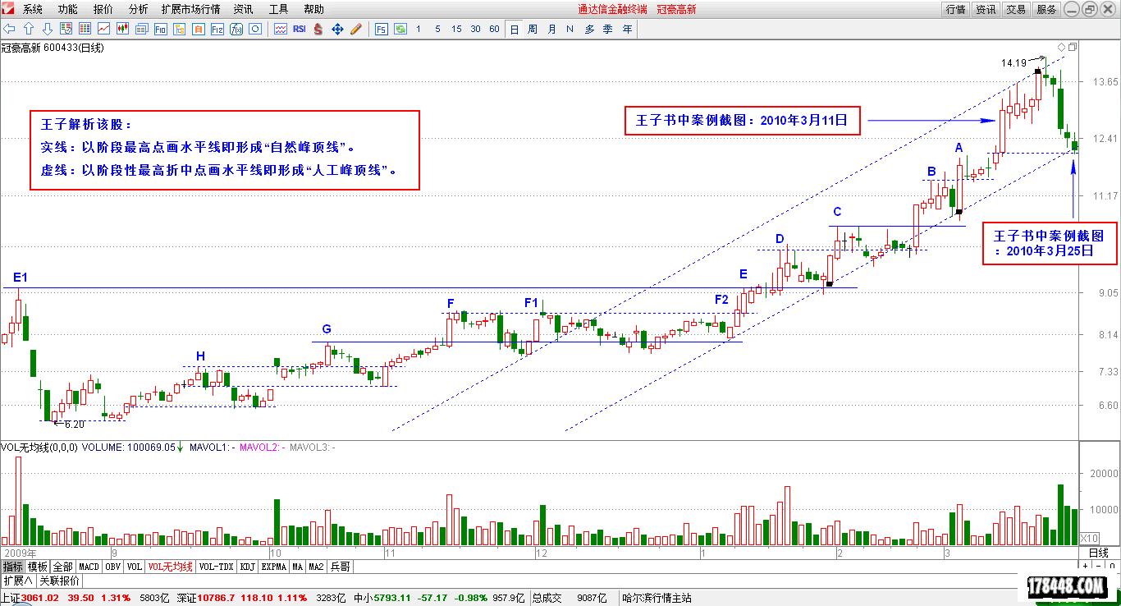The image size is (1121, 606).
Task: Click the 哈尔滨行情主站 status text
Action: (657, 598)
